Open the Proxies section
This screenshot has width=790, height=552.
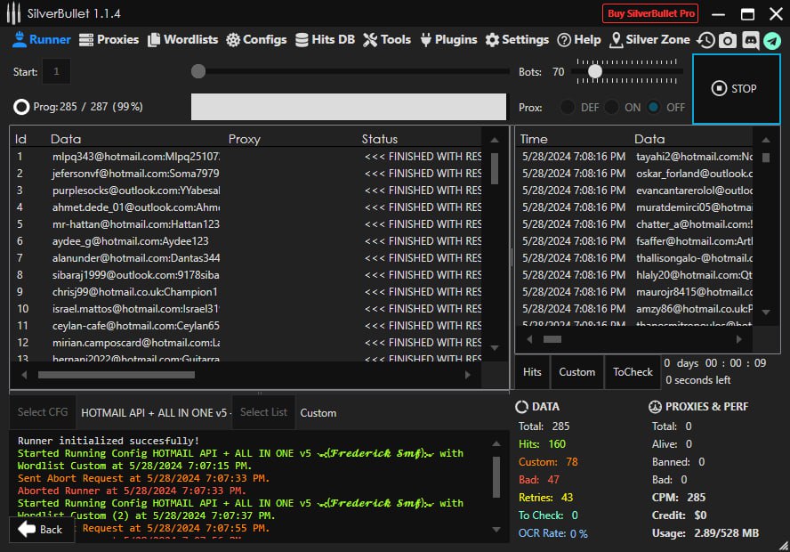tap(109, 39)
